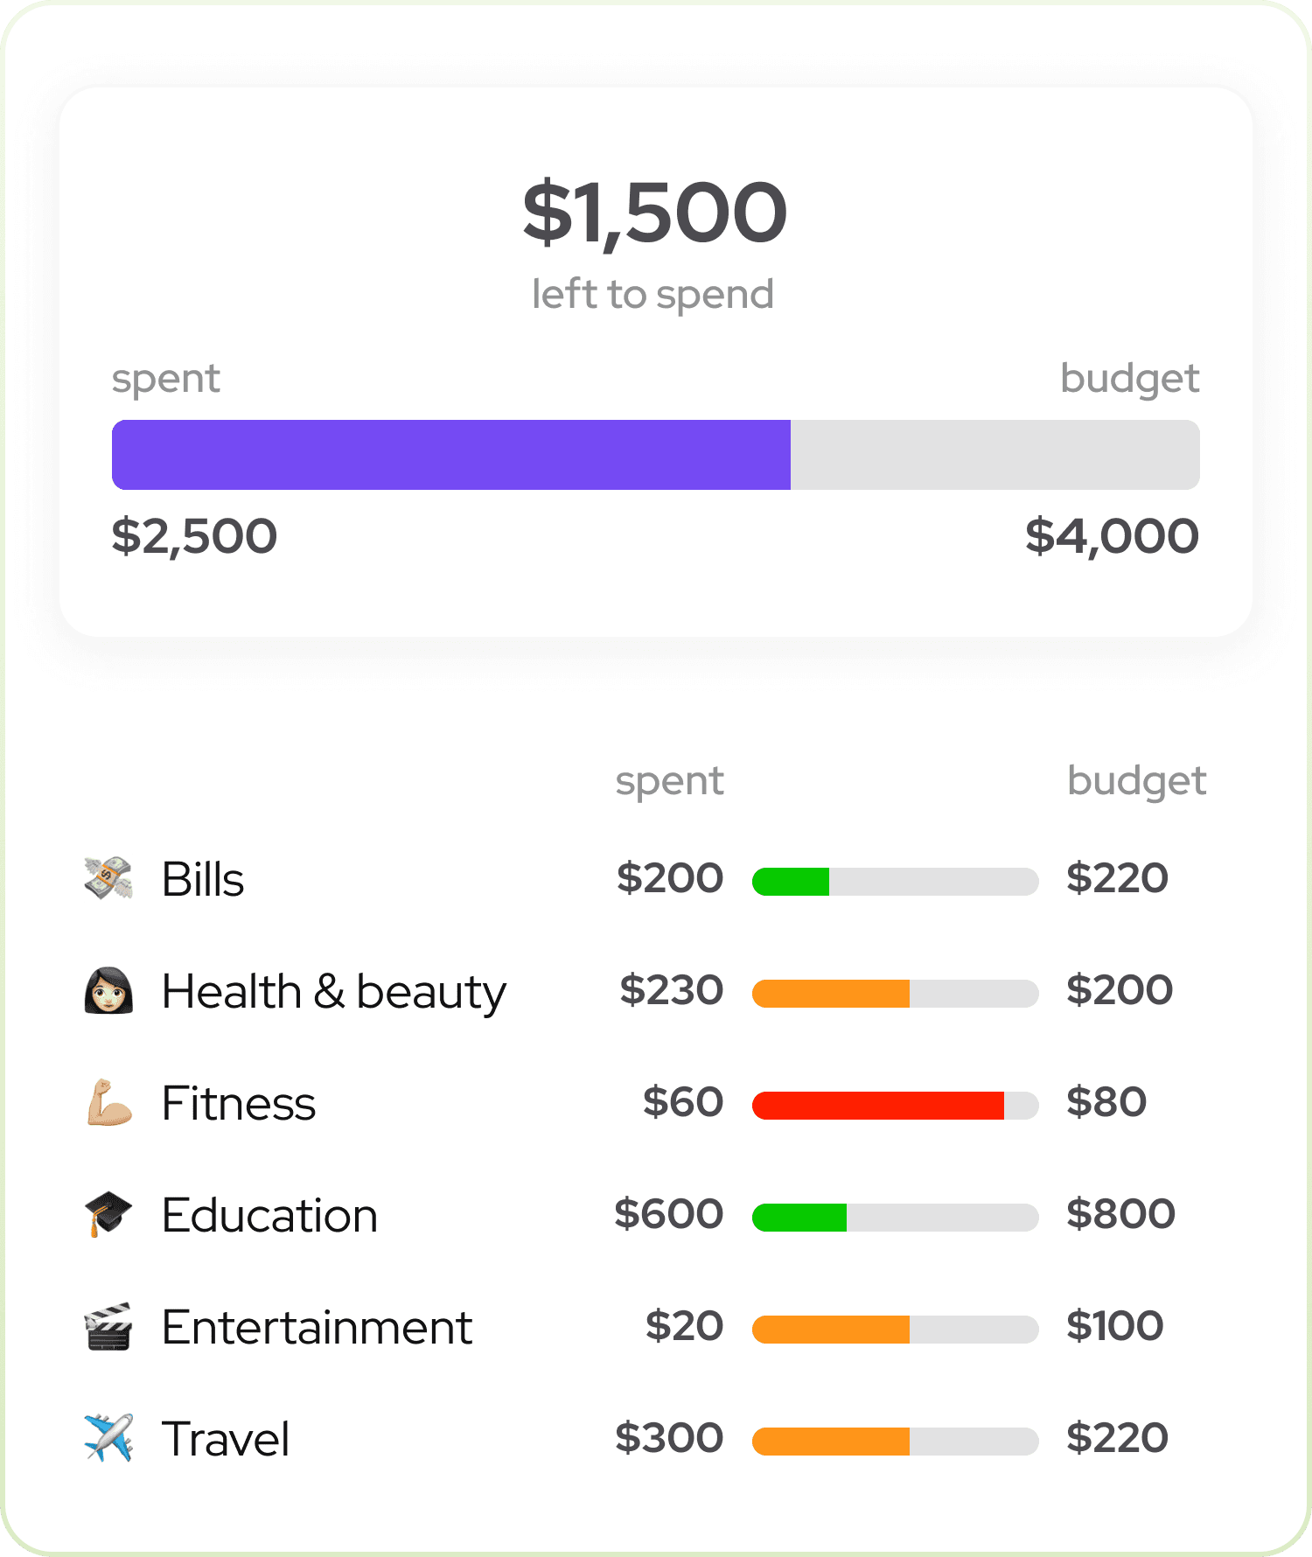The height and width of the screenshot is (1557, 1312).
Task: Select the Health & beauty face icon
Action: 108,990
